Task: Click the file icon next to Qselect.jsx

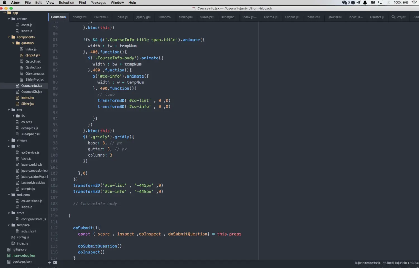Action: click(x=22, y=68)
